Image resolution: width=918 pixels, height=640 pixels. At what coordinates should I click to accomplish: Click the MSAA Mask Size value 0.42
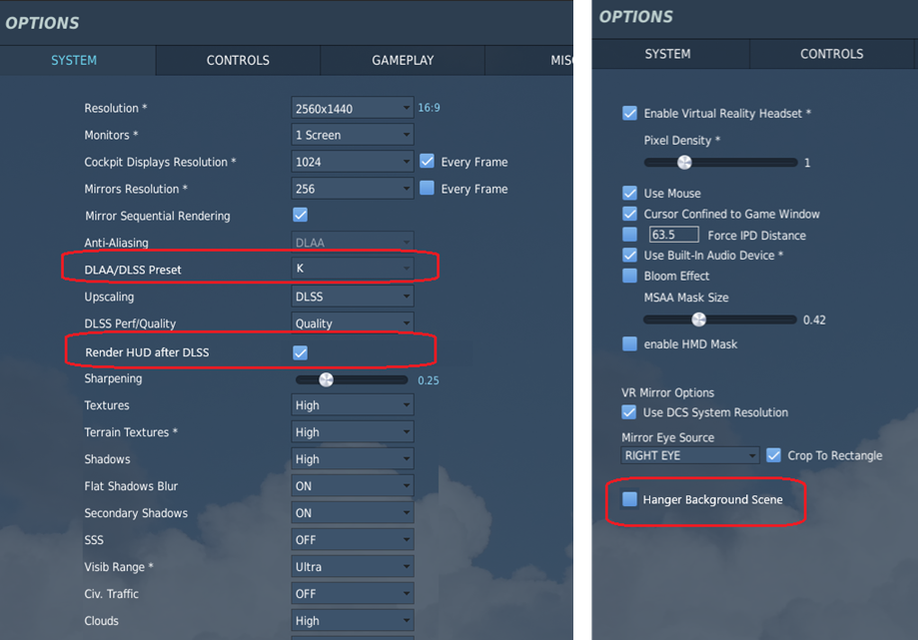[814, 320]
